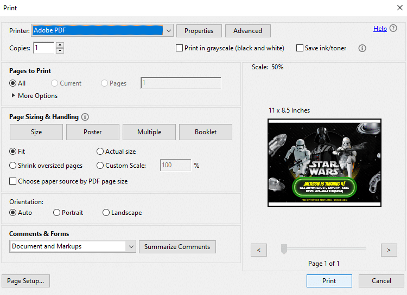Viewport: 407px width, 295px height.
Task: Open the Printer dropdown list
Action: pyautogui.click(x=169, y=30)
